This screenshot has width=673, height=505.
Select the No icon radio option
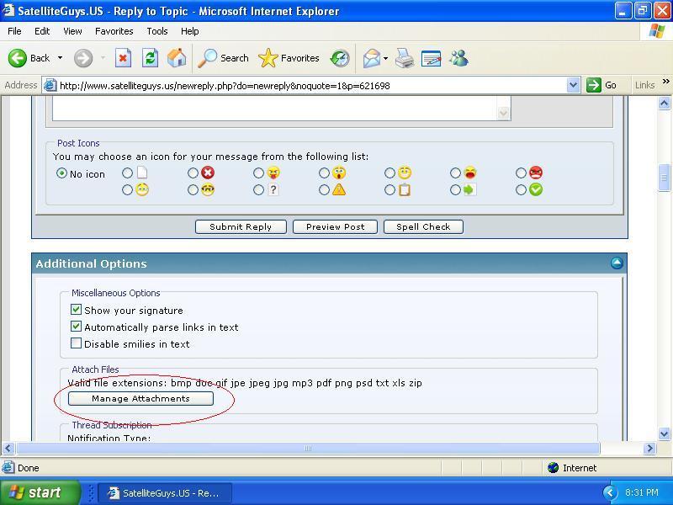(x=61, y=173)
